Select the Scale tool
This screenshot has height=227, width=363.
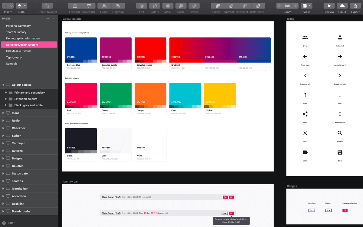click(x=181, y=6)
